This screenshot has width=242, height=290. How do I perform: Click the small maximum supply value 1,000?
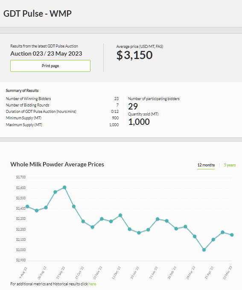pos(114,125)
